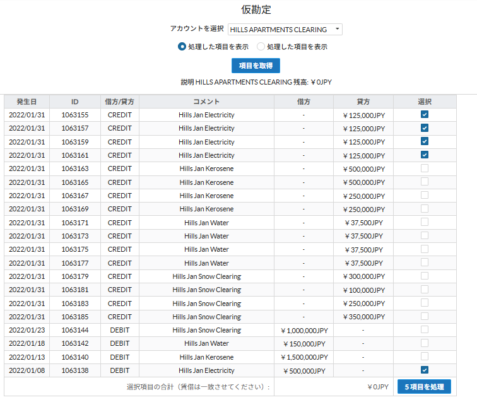Screen dimensions: 477x407
Task: Check the checkbox for debit ID 1063140
Action: (425, 357)
